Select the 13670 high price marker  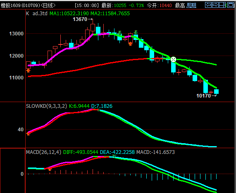tap(83, 19)
